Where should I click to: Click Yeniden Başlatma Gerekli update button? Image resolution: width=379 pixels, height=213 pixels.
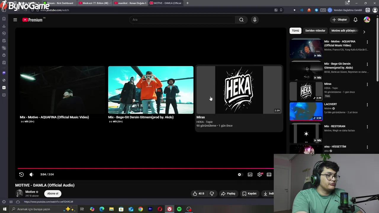(x=345, y=10)
